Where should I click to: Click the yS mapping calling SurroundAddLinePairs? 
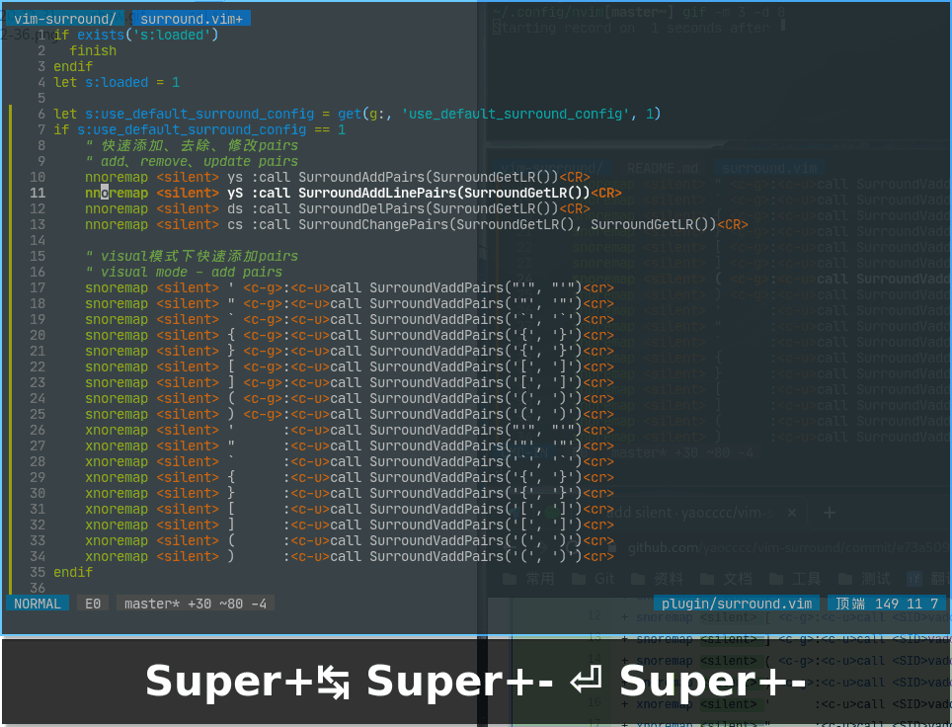point(354,193)
